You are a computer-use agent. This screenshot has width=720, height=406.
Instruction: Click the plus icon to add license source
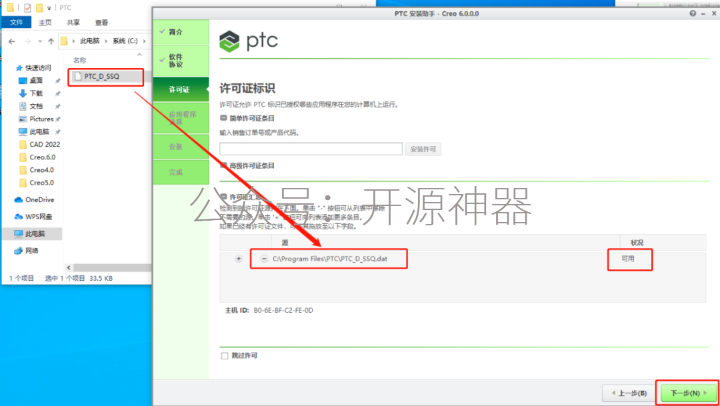pos(238,259)
